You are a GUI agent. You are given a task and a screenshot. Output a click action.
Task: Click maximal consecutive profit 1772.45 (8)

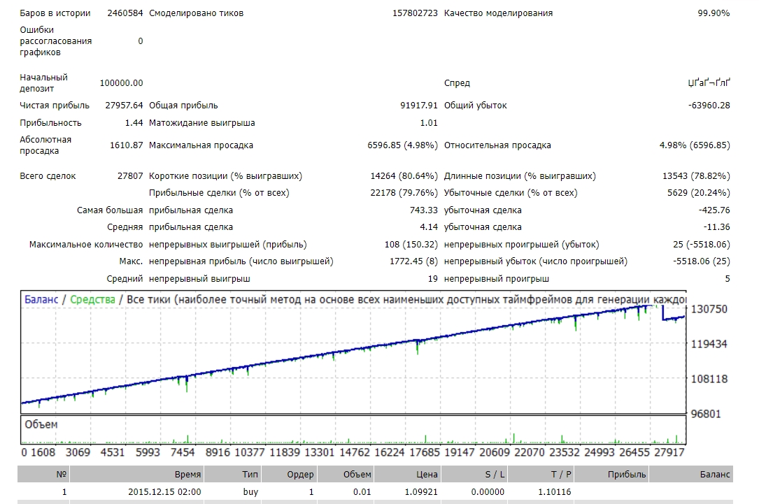pyautogui.click(x=413, y=261)
